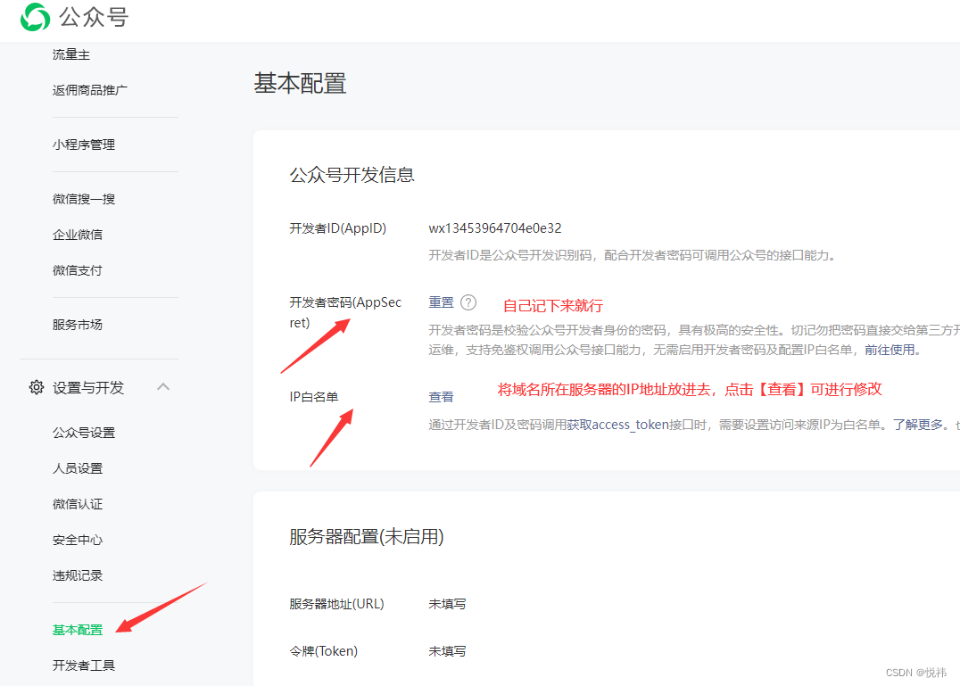Click the 开发者密码(AppSecret) label
960x686 pixels.
(345, 312)
